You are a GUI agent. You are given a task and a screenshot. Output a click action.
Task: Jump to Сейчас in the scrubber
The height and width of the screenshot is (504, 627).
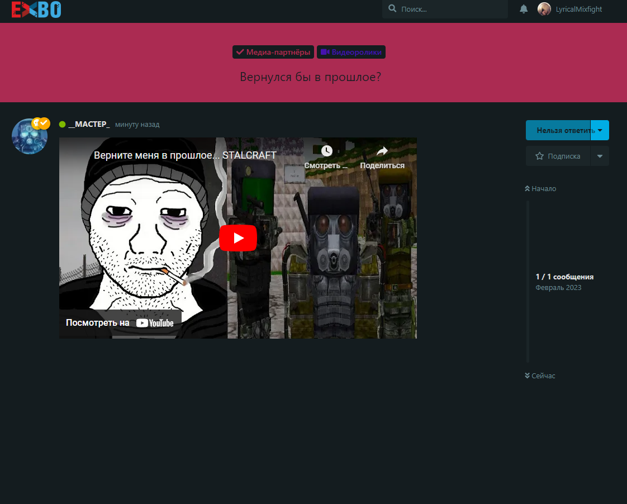tap(540, 375)
